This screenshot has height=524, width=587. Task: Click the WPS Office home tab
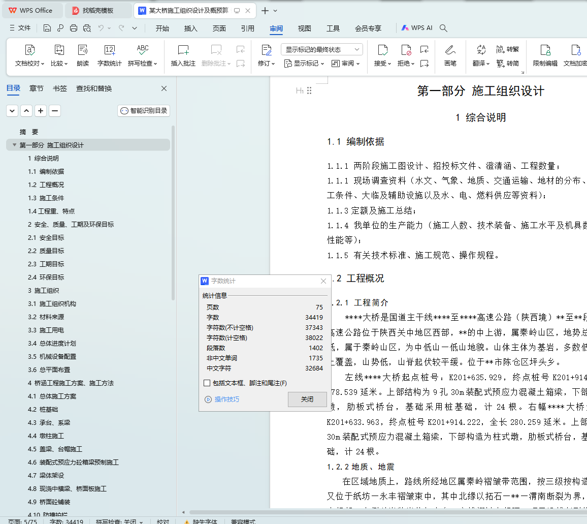pyautogui.click(x=31, y=11)
